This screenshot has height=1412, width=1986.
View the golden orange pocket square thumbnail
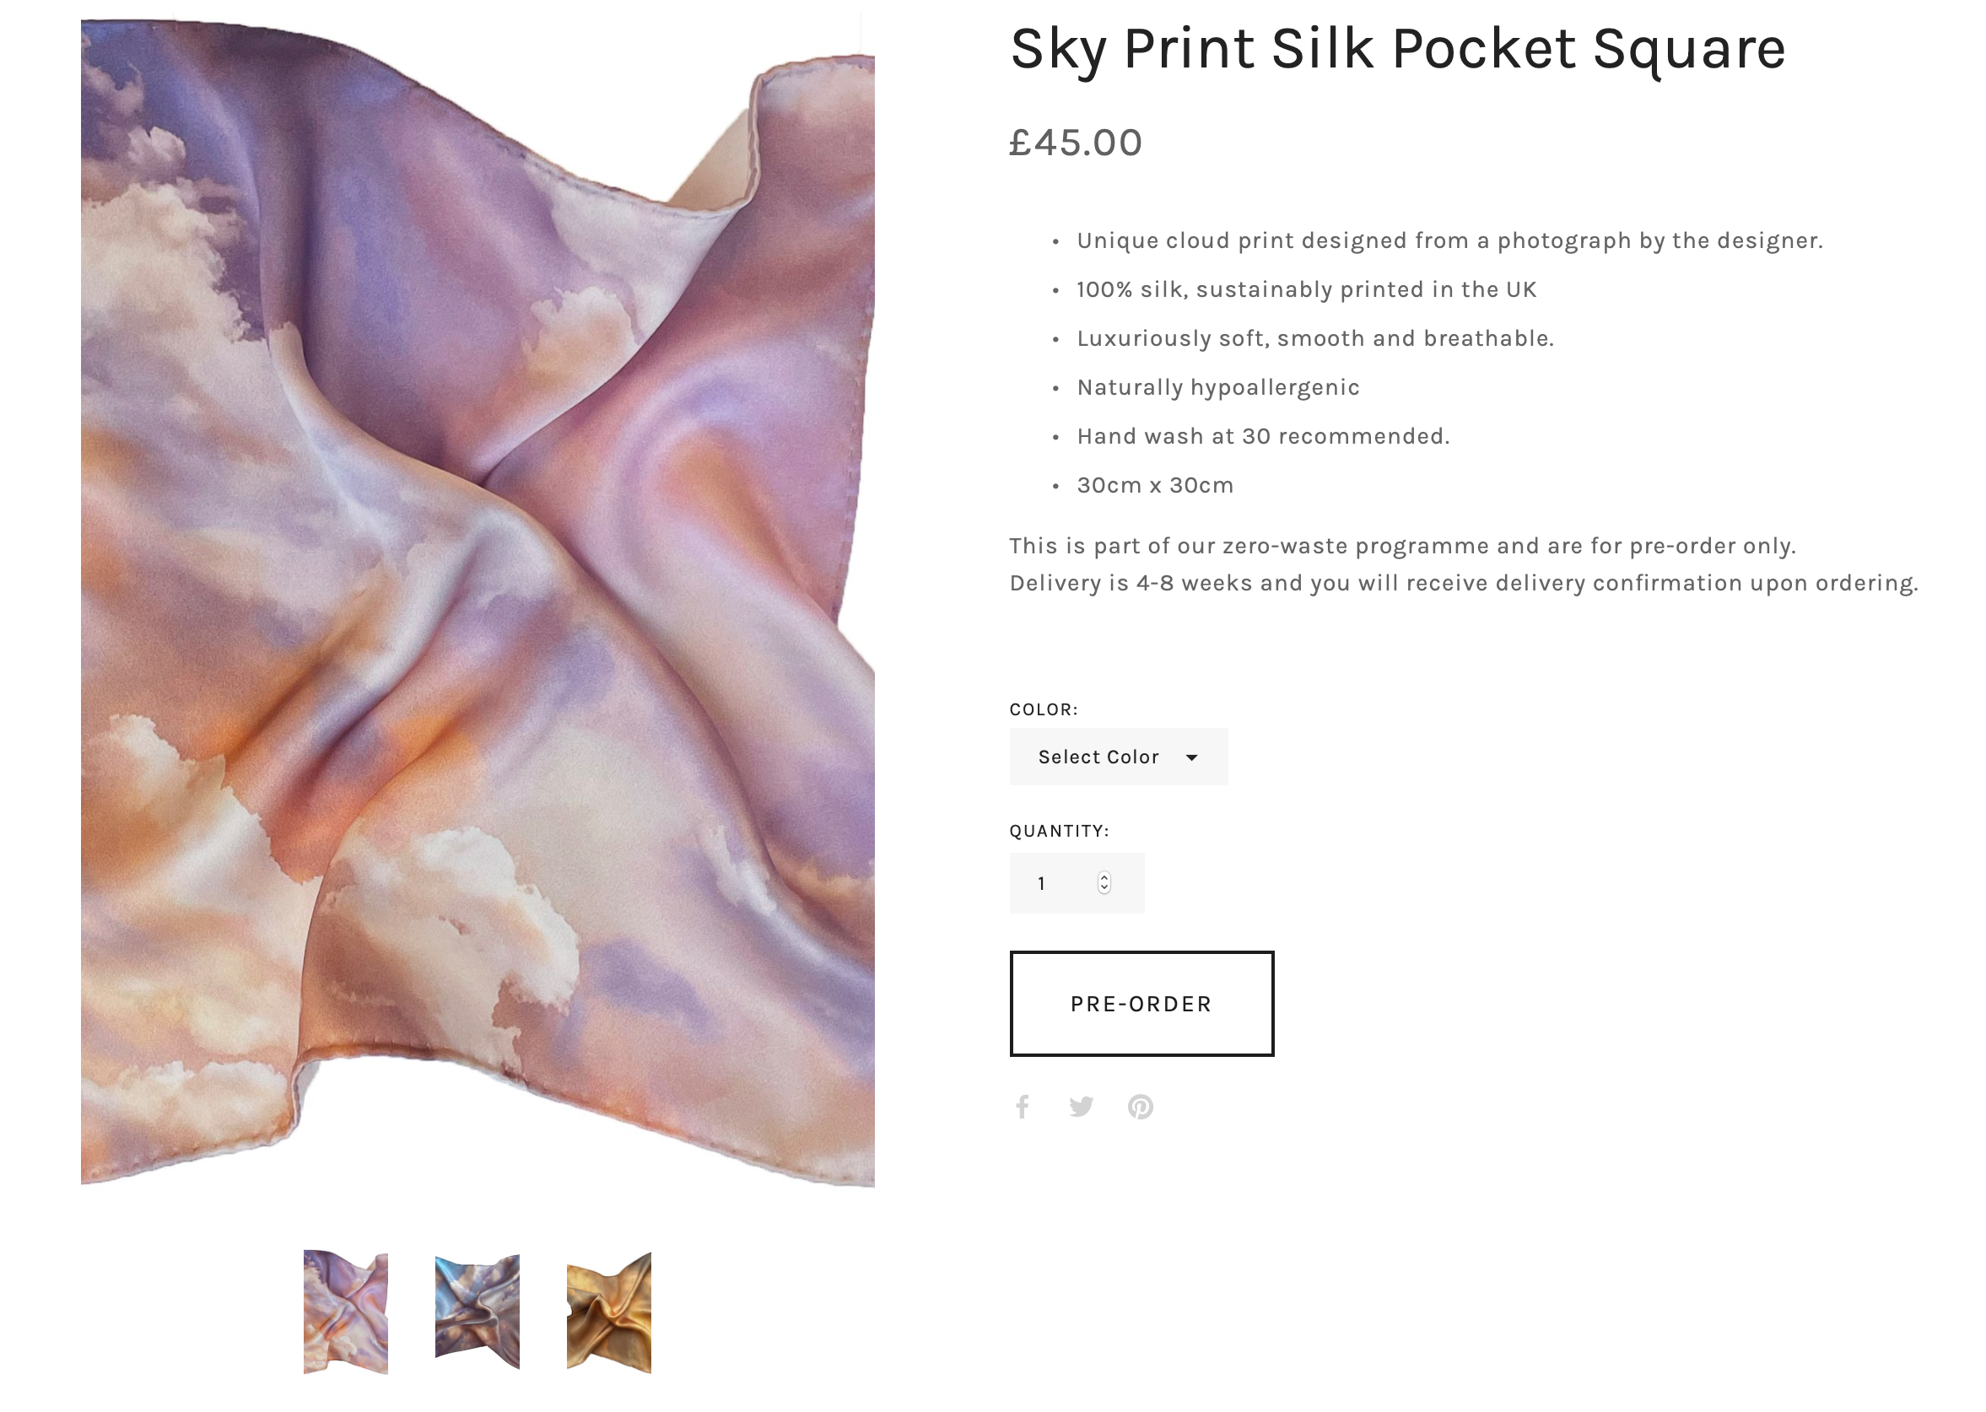point(608,1312)
